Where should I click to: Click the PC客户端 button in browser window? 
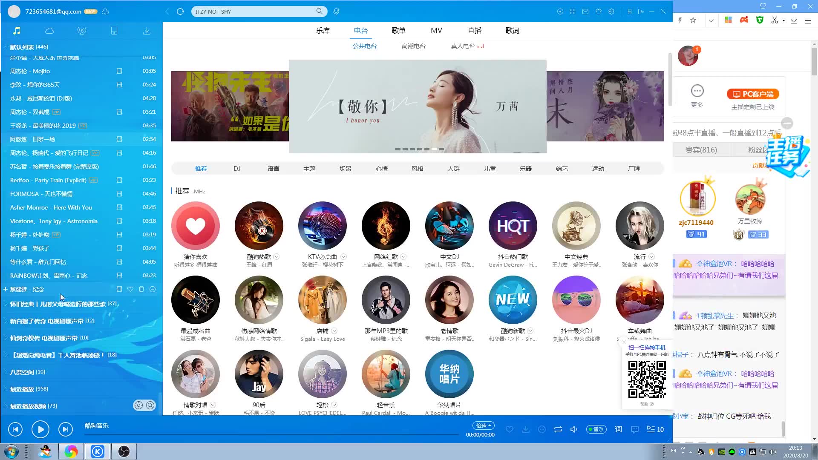pos(753,94)
